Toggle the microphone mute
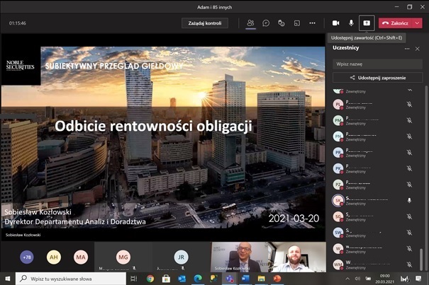 click(351, 23)
